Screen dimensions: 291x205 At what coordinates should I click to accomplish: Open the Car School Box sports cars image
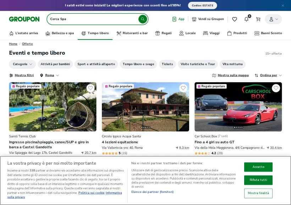point(238,107)
